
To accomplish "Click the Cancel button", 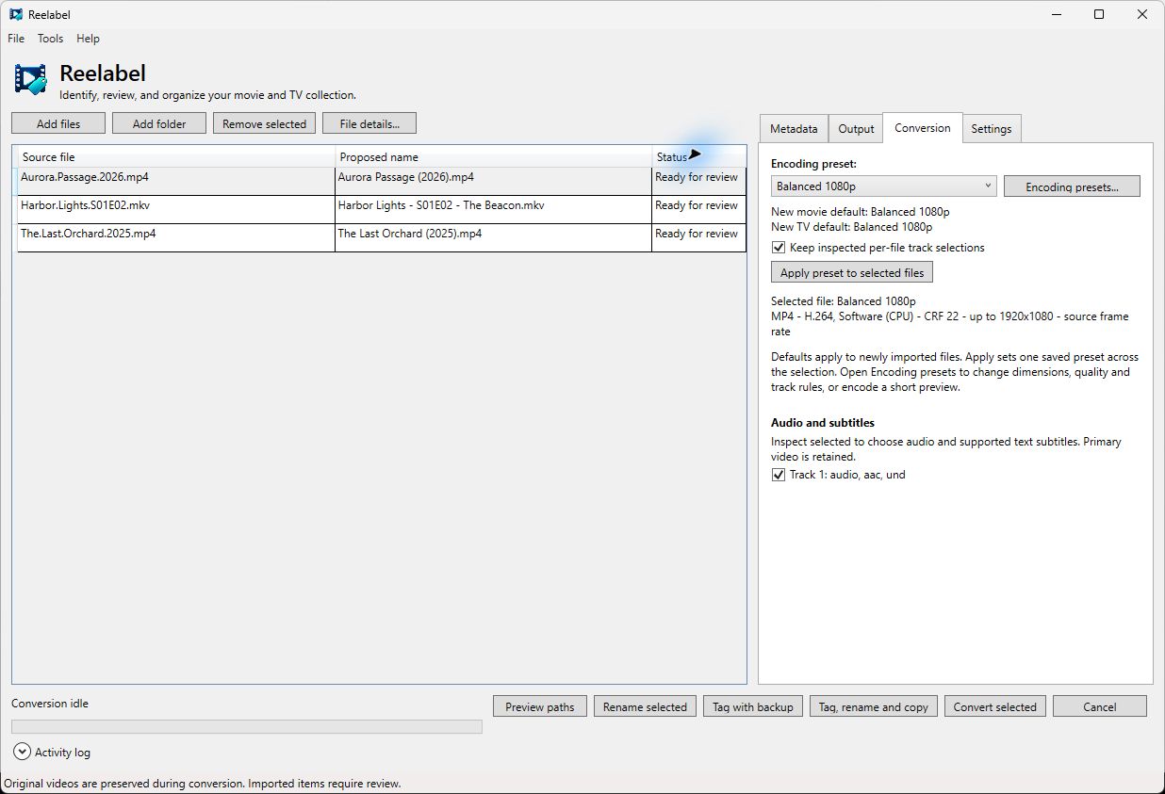I will coord(1100,706).
